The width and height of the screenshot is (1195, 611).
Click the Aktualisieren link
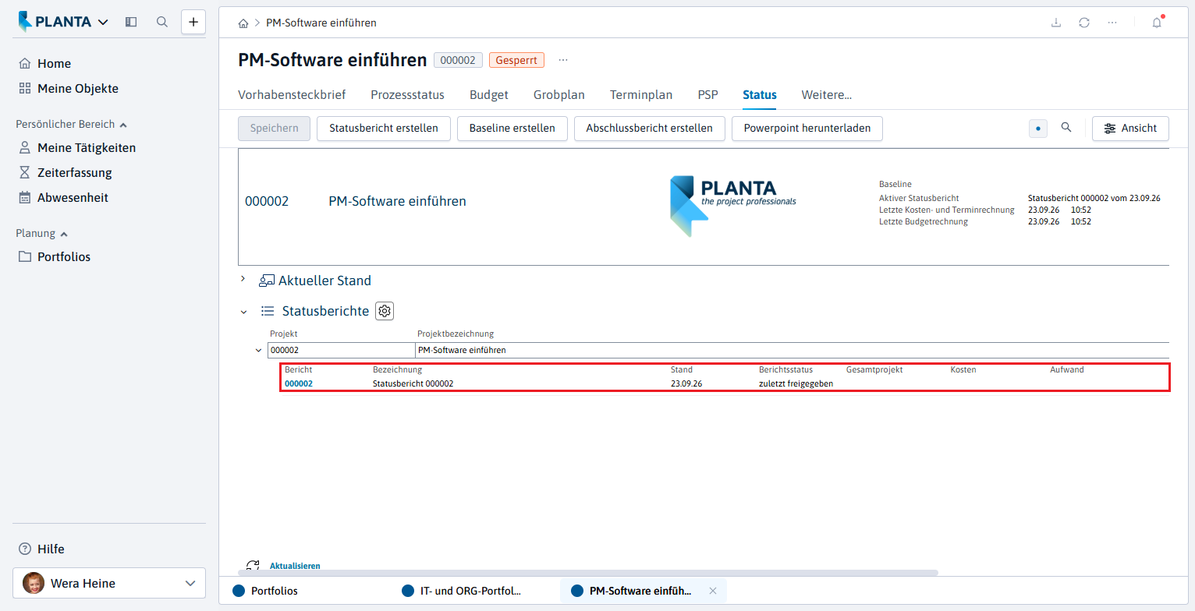tap(295, 566)
